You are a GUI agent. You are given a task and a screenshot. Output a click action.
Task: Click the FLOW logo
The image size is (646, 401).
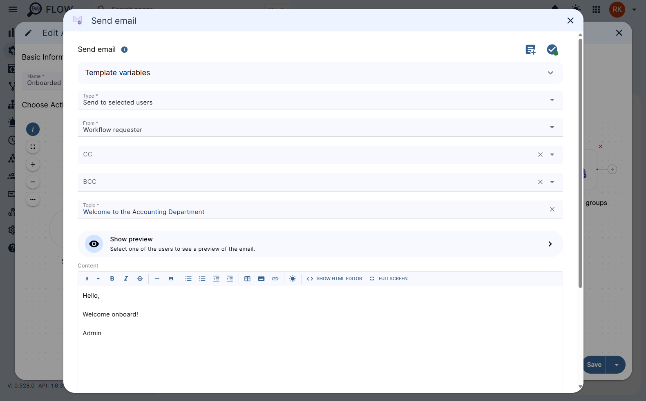(50, 9)
